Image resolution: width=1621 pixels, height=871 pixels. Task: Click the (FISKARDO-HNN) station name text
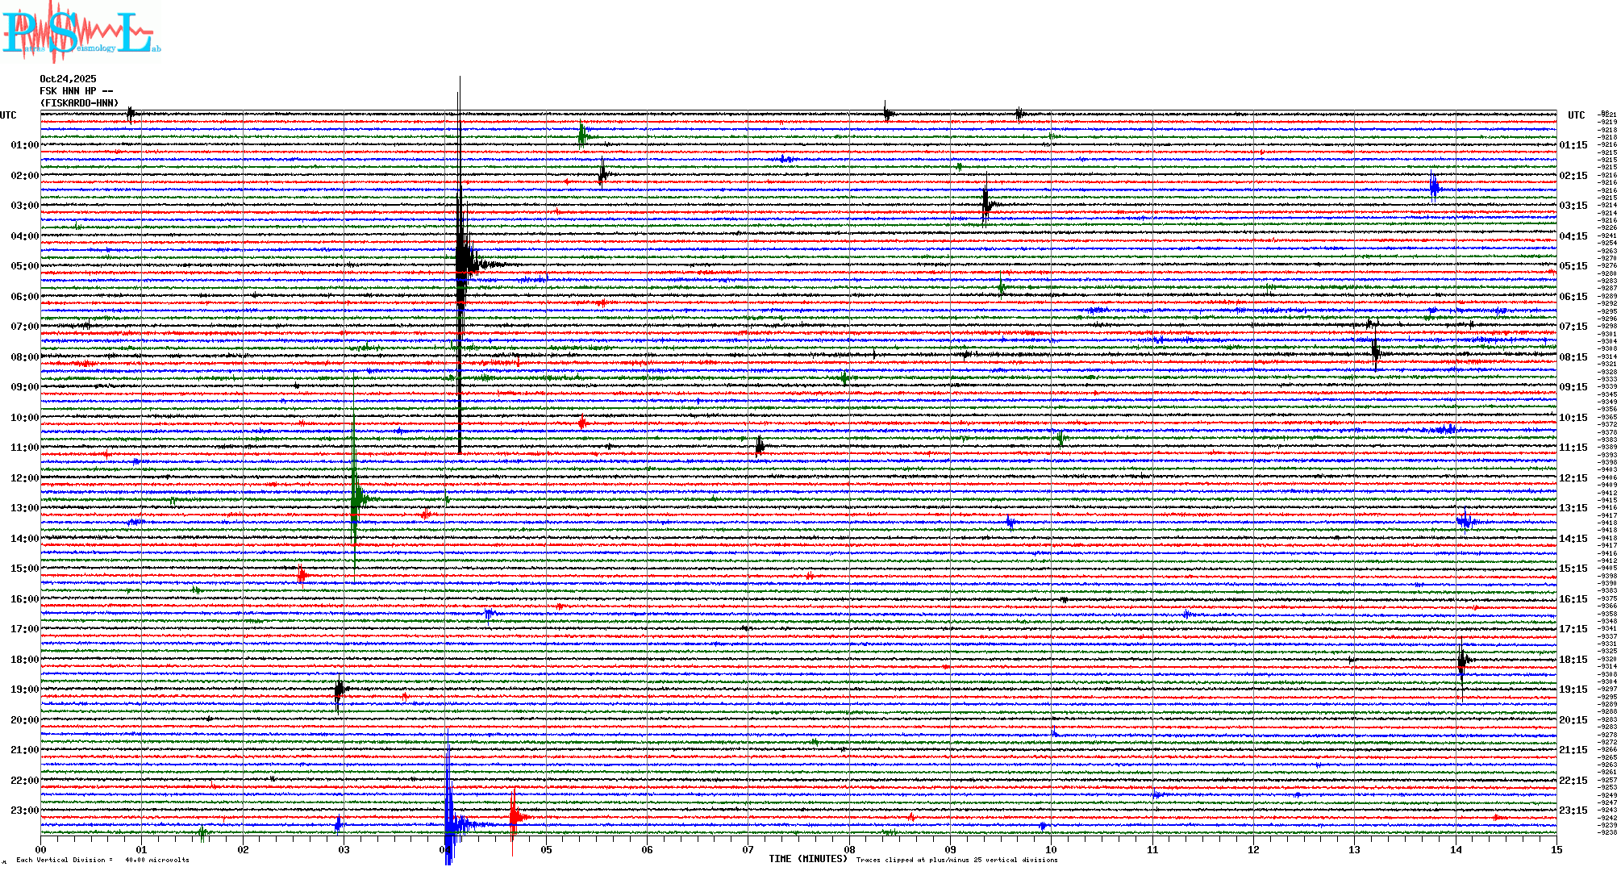click(x=79, y=103)
